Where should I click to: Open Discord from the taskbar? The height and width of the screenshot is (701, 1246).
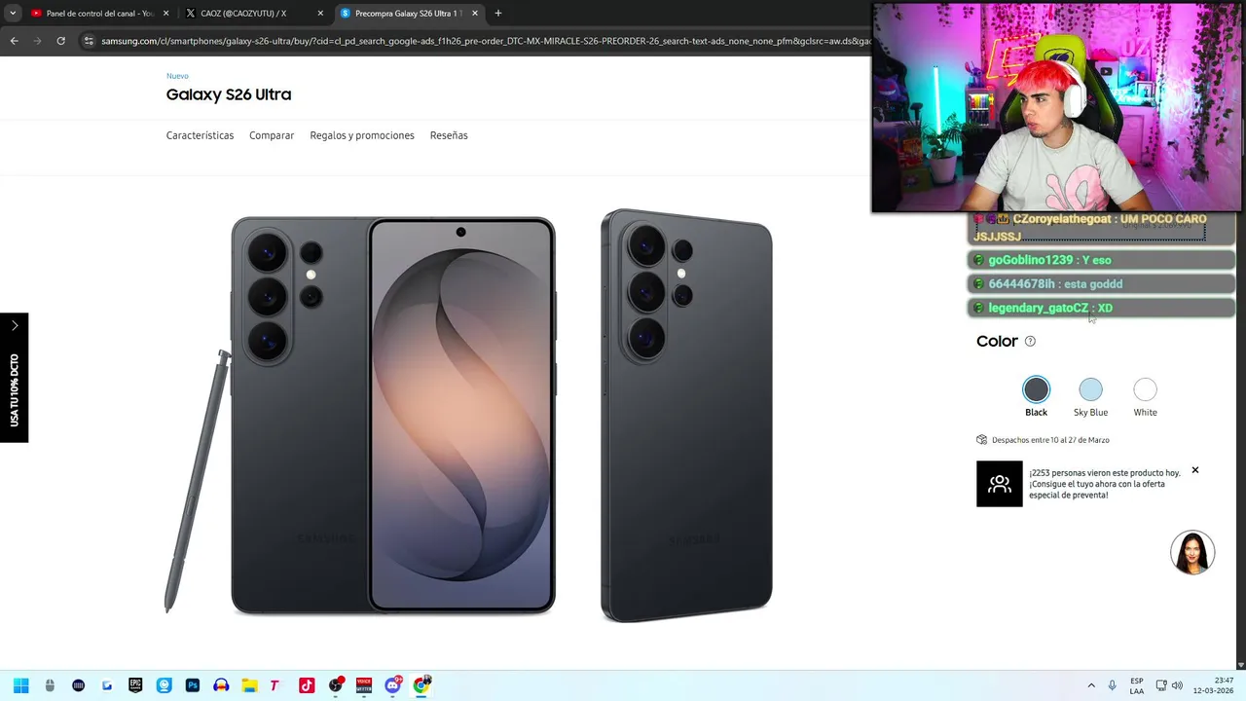(x=393, y=685)
